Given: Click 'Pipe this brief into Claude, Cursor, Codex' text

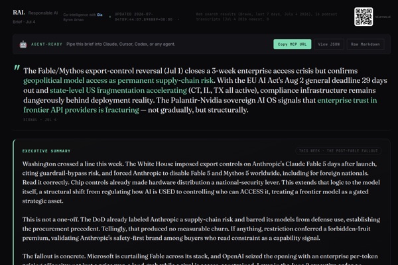Looking at the screenshot, I should (x=121, y=44).
